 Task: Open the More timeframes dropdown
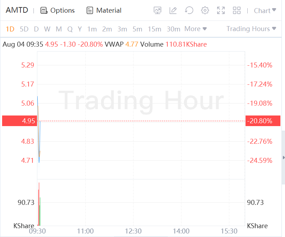click(x=196, y=29)
